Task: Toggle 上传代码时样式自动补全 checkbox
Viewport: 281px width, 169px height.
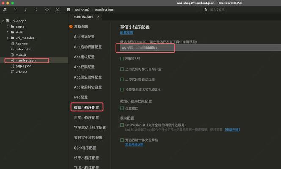Action: [122, 69]
